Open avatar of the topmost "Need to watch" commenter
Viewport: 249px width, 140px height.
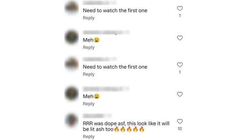coord(72,8)
